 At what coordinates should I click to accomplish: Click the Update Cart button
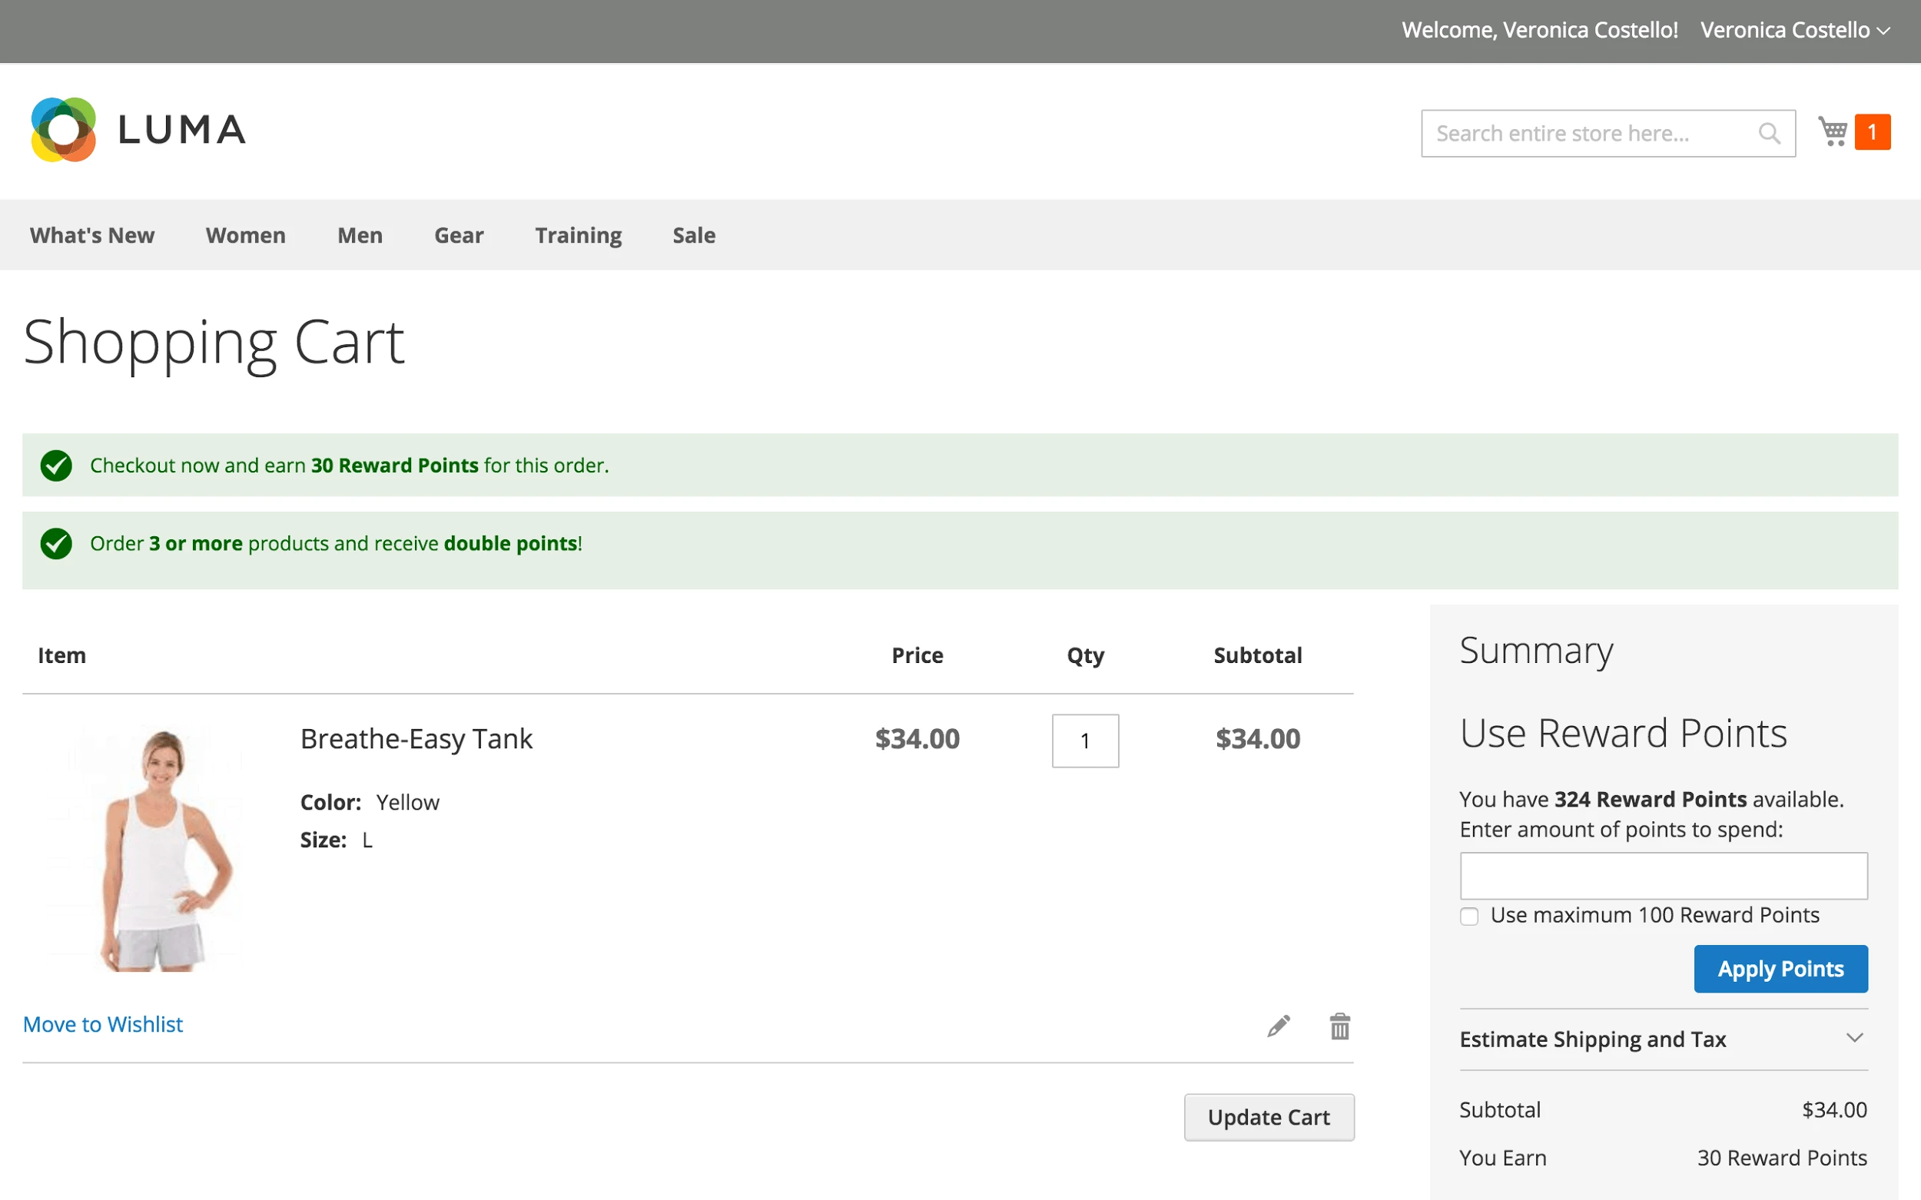click(x=1269, y=1117)
